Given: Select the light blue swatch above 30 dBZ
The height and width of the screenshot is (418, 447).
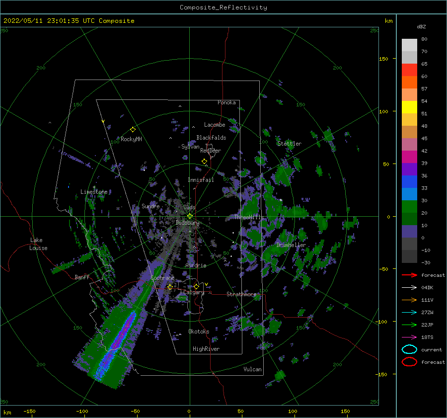Looking at the screenshot, I should tap(409, 194).
